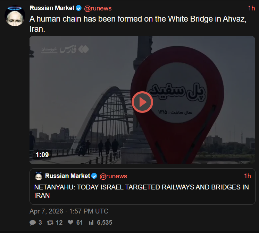This screenshot has width=259, height=233.
Task: Click the Fars watermark in the video
Action: coord(65,49)
